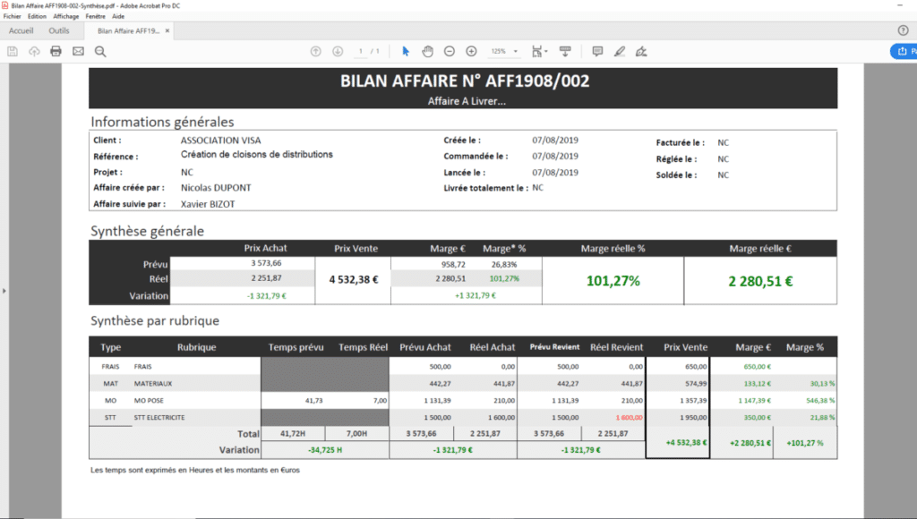The image size is (917, 519).
Task: Click the large green '2 280,51 €' value
Action: click(760, 281)
